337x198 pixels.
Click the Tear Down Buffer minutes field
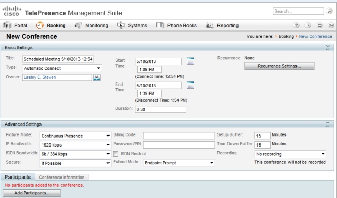(x=262, y=145)
